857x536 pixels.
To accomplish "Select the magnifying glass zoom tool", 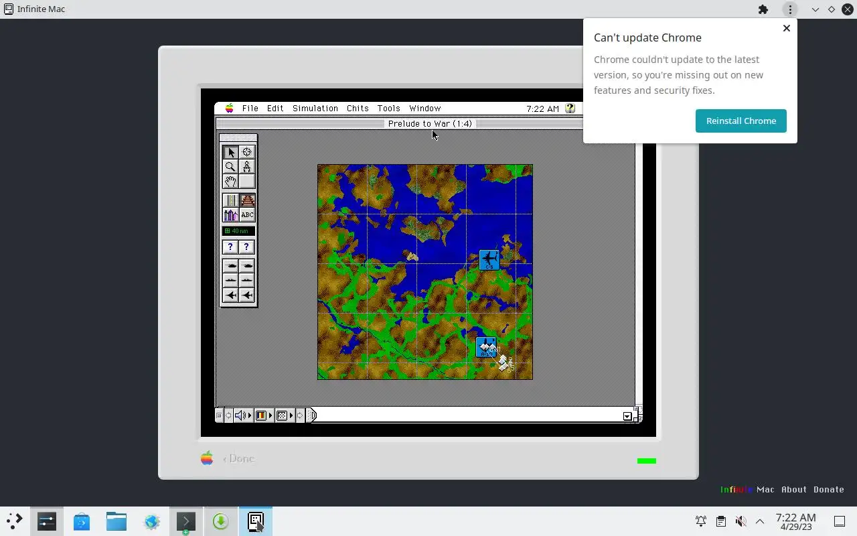I will pos(230,167).
